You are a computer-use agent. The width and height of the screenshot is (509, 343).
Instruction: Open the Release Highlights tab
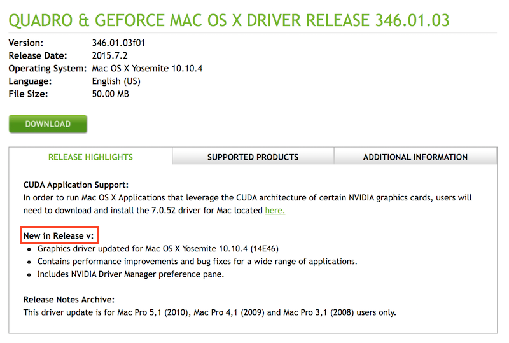90,157
